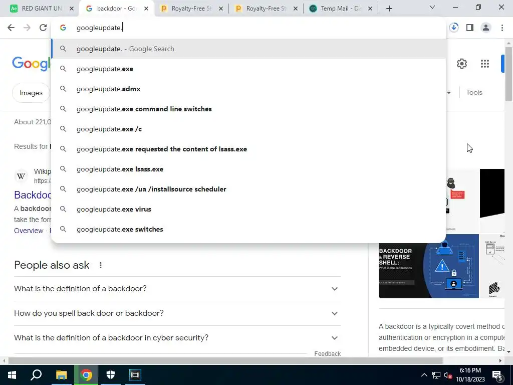513x385 pixels.
Task: Open the Wikipedia Backdoor result title
Action: pyautogui.click(x=33, y=195)
